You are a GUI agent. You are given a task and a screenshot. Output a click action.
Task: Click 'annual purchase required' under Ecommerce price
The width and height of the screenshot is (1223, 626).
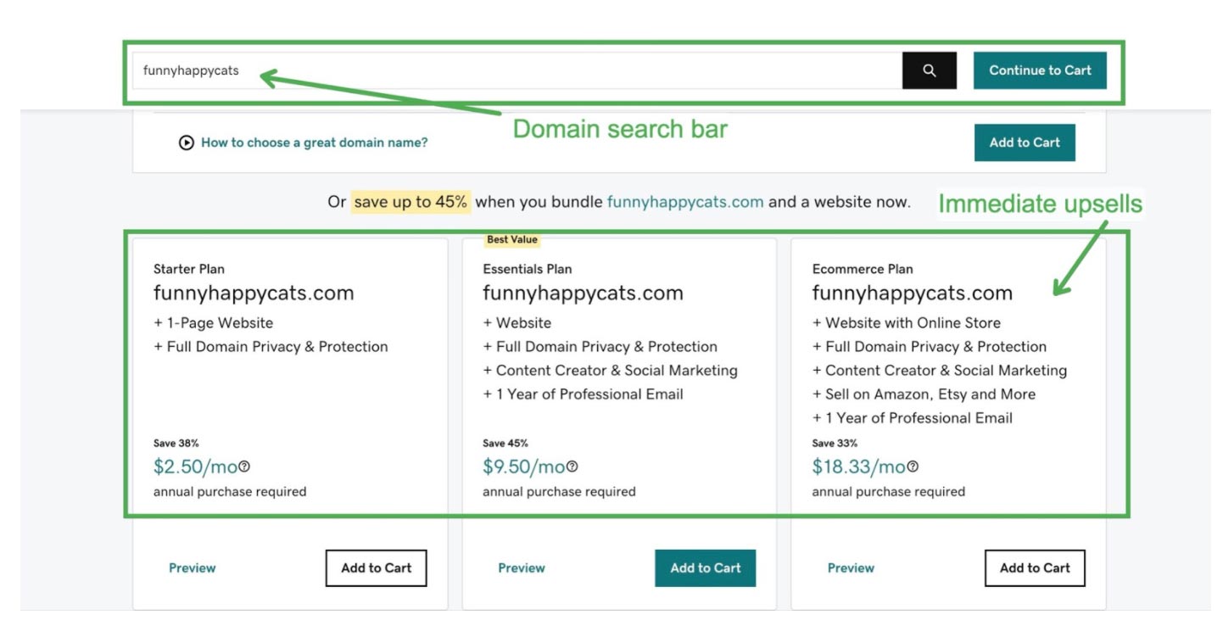click(888, 492)
